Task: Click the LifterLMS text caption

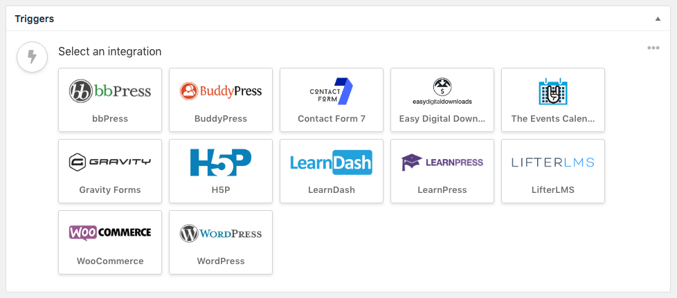Action: [553, 189]
